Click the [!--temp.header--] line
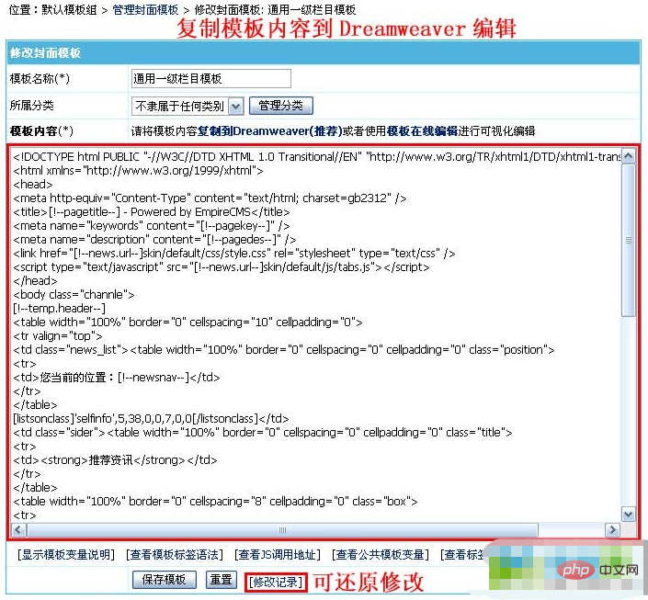The width and height of the screenshot is (648, 600). click(x=59, y=308)
